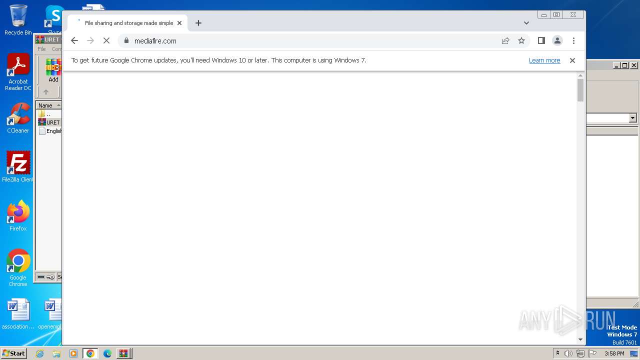
Task: Open WinRAR Commands menu
Action: point(56,49)
